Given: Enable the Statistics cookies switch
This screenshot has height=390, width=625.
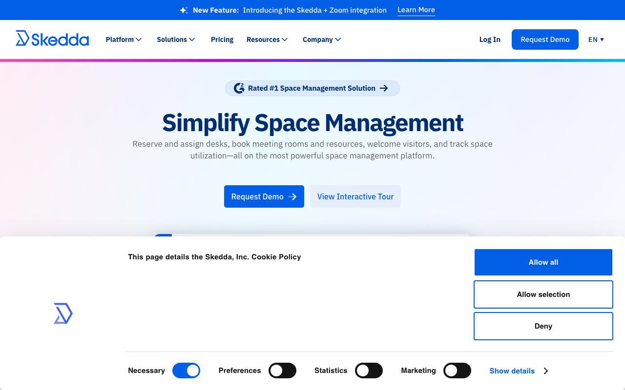Looking at the screenshot, I should click(369, 370).
